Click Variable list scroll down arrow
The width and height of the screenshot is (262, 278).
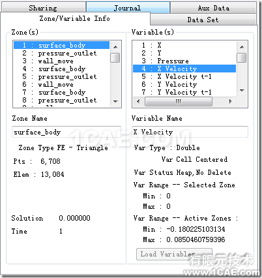click(x=242, y=91)
